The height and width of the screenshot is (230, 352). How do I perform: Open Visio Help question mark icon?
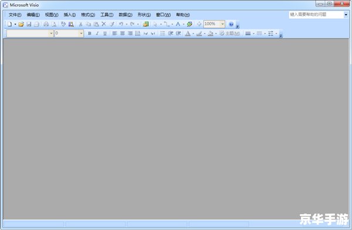click(x=231, y=24)
